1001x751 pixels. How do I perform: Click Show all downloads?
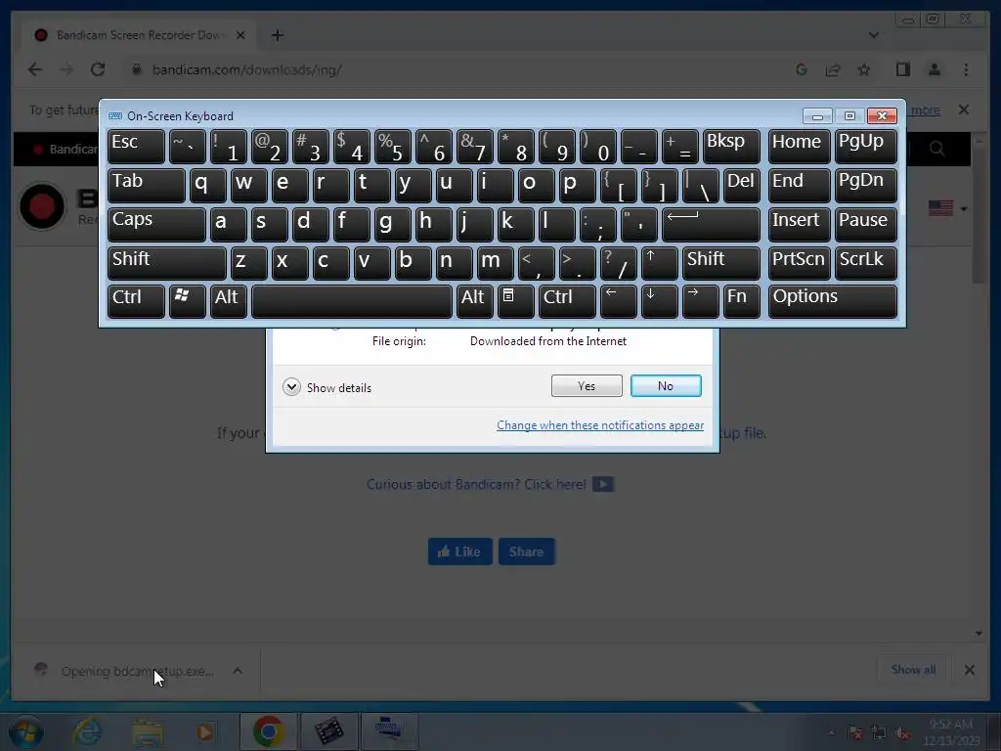click(914, 669)
